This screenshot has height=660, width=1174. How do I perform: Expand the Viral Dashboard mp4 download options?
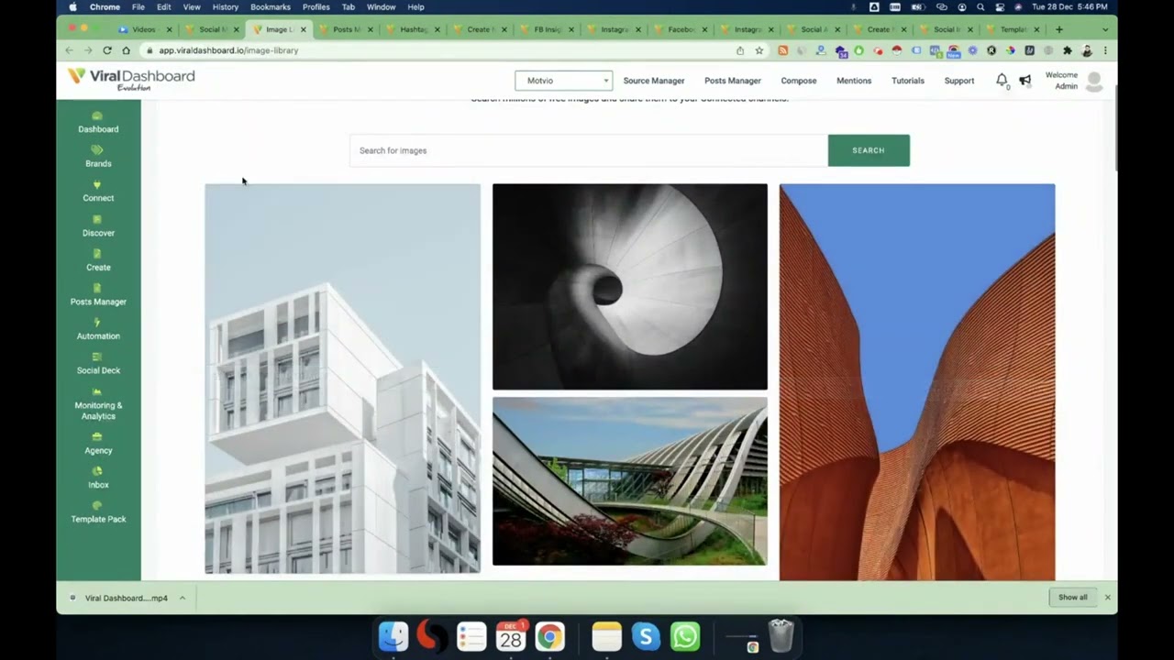click(183, 598)
